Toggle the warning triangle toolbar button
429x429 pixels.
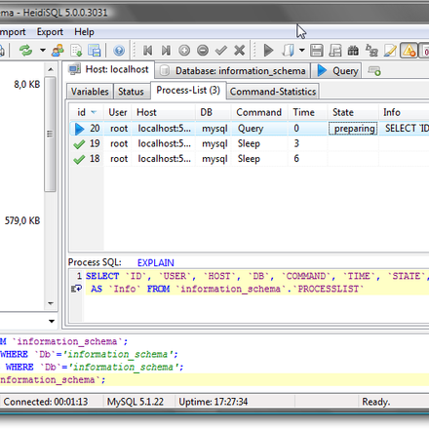(x=409, y=51)
